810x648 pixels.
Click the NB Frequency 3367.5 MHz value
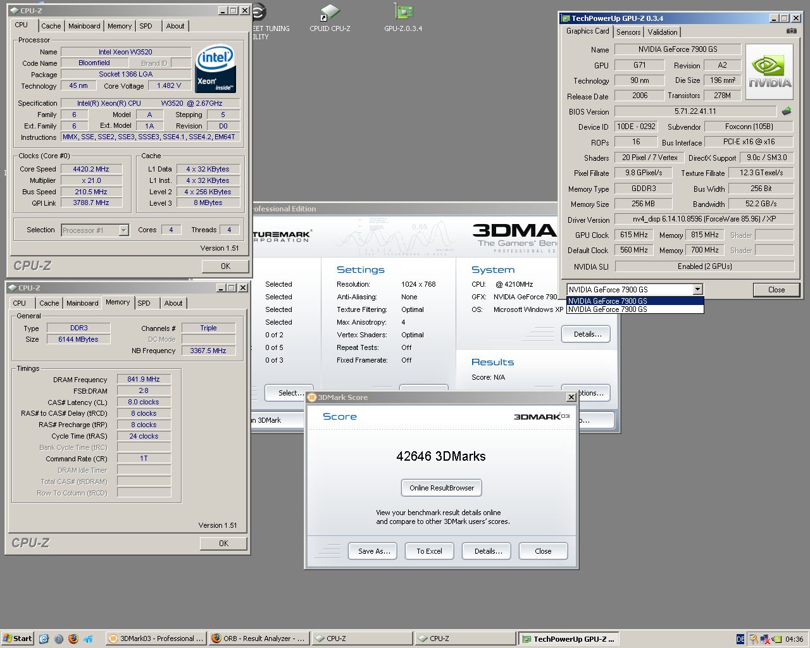tap(208, 351)
